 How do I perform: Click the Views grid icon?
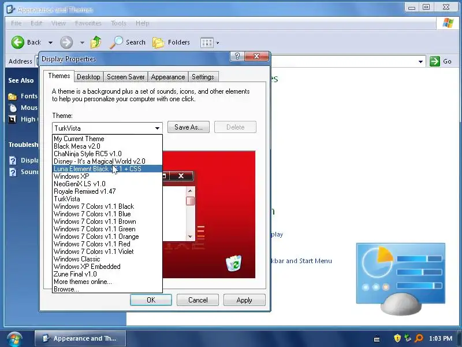click(x=207, y=43)
